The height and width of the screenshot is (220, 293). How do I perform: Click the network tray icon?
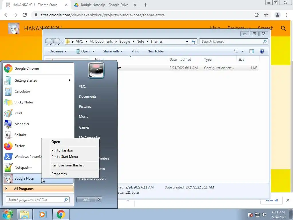pos(257,215)
